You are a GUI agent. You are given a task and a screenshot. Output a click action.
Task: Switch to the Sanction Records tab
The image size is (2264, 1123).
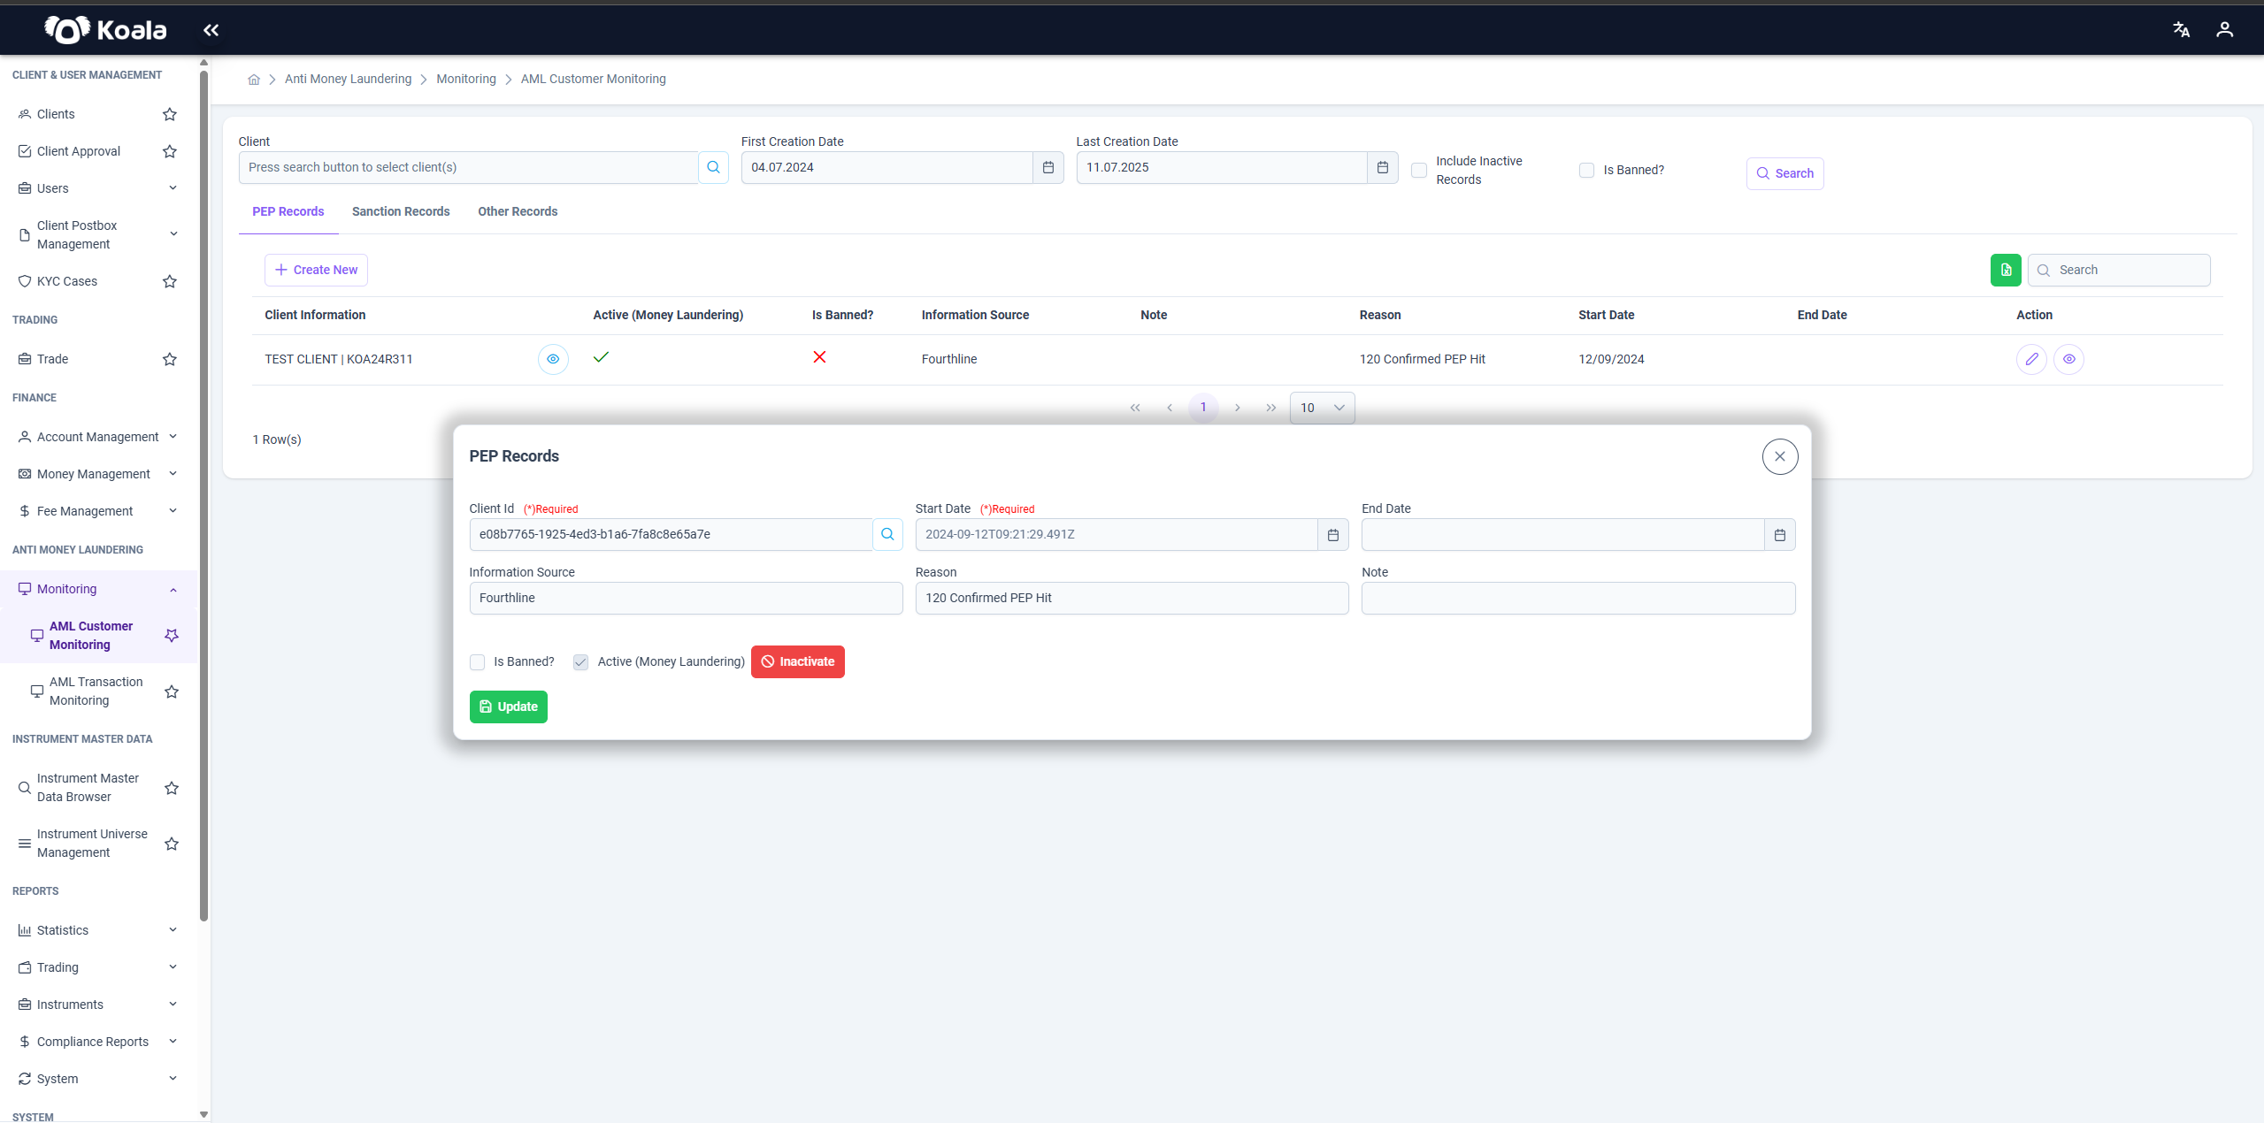(x=401, y=212)
